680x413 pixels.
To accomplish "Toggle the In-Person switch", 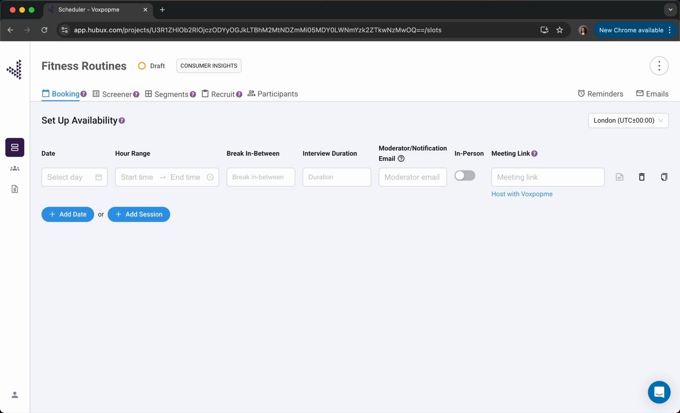I will [x=465, y=176].
